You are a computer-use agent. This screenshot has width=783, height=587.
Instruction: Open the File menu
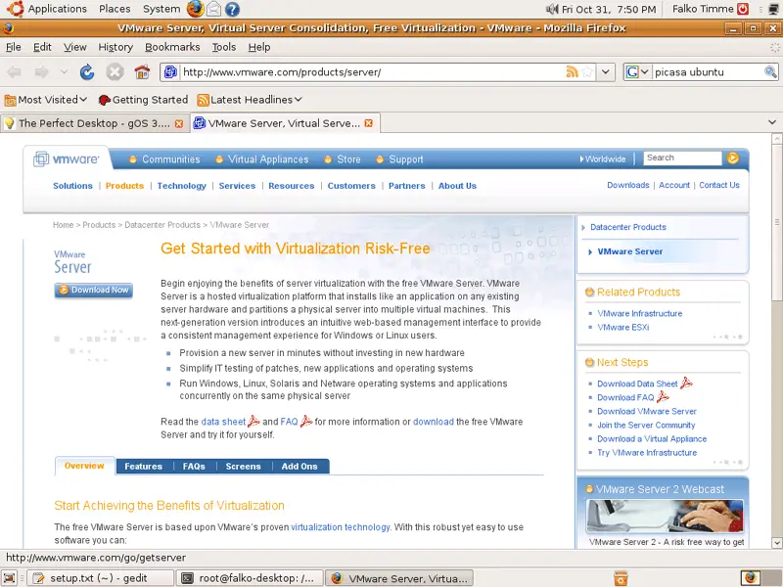click(x=13, y=47)
